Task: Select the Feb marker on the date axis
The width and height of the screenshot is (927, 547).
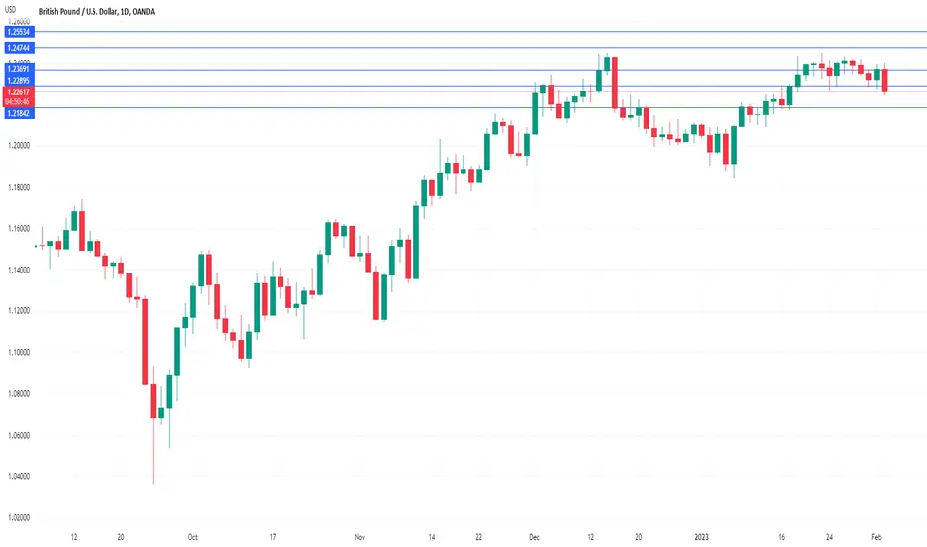Action: 876,537
